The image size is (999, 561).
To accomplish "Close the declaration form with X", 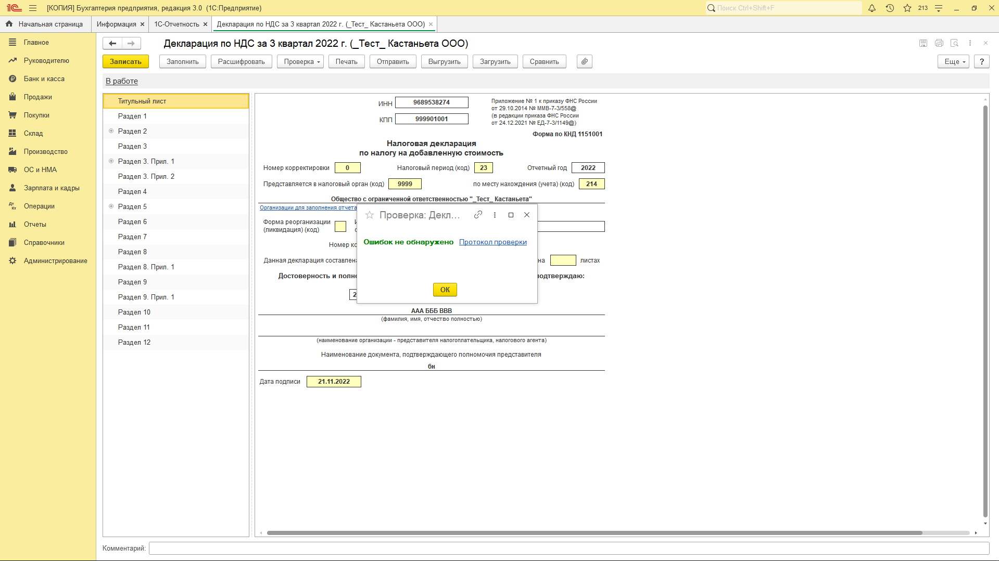I will click(x=985, y=43).
